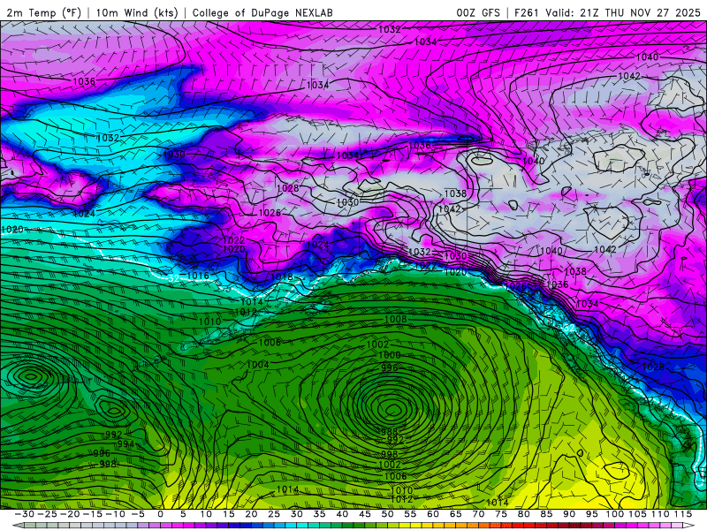Image resolution: width=707 pixels, height=530 pixels.
Task: Click the 85 value on the temperature scale
Action: coord(546,514)
